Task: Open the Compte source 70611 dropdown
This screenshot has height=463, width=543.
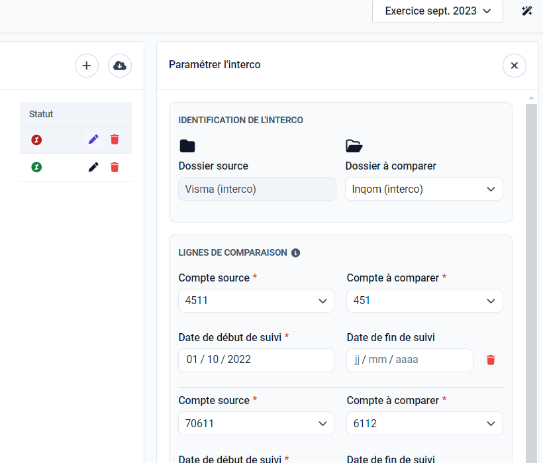Action: pos(256,423)
